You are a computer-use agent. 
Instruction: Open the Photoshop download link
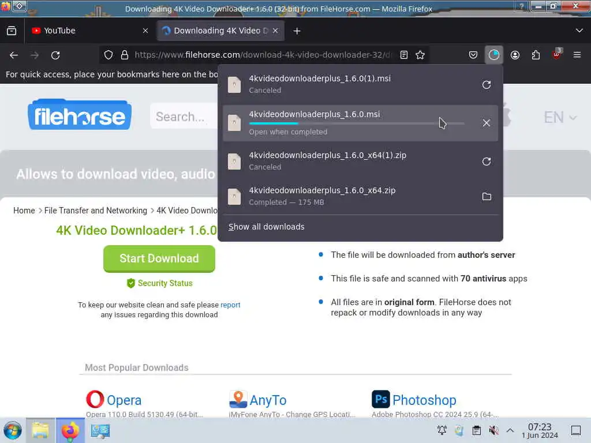coord(424,400)
